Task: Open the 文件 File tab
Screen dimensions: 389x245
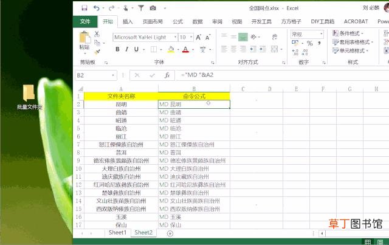Action: tap(85, 22)
